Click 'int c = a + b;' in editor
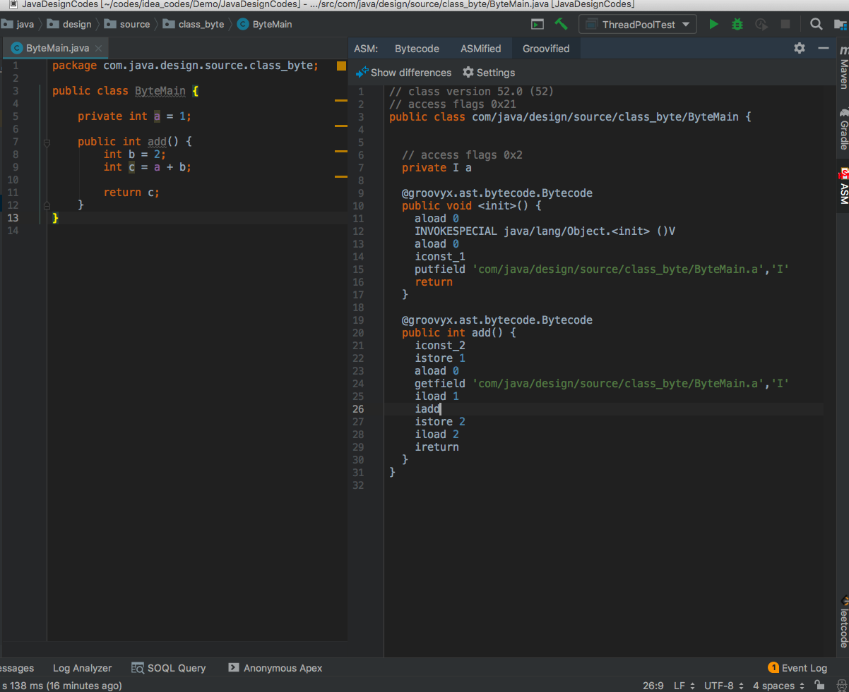The image size is (849, 692). click(148, 167)
